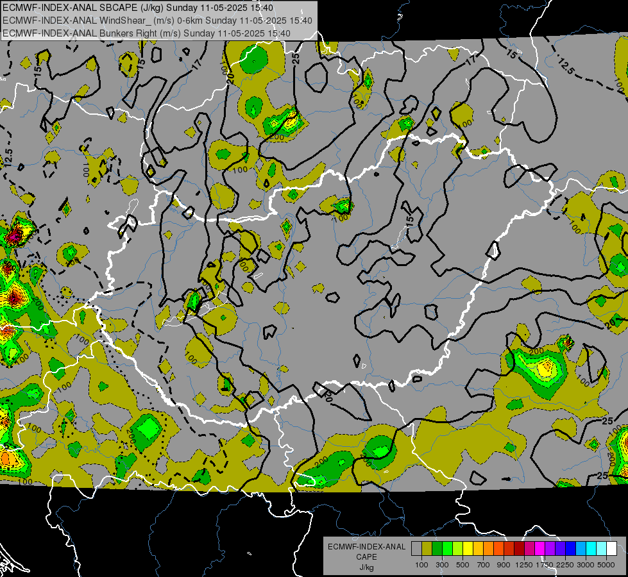
Task: Click the 12.5 contour label at left edge
Action: point(9,157)
